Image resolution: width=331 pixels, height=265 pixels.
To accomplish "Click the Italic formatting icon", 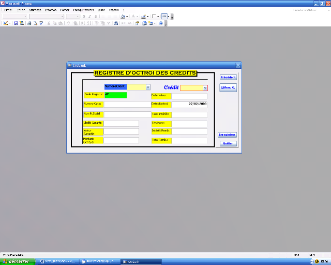I will pos(89,17).
